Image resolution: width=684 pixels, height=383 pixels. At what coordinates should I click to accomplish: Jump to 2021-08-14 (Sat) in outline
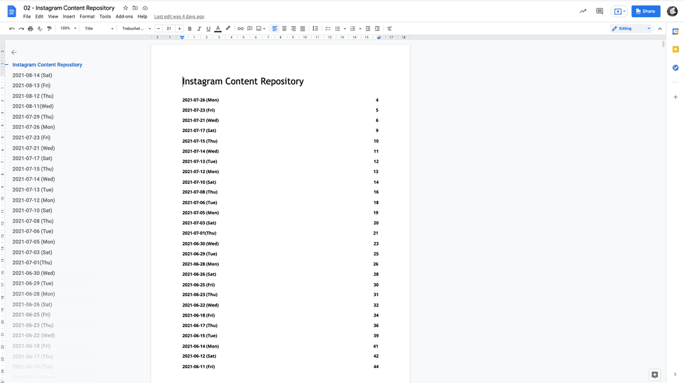[32, 75]
